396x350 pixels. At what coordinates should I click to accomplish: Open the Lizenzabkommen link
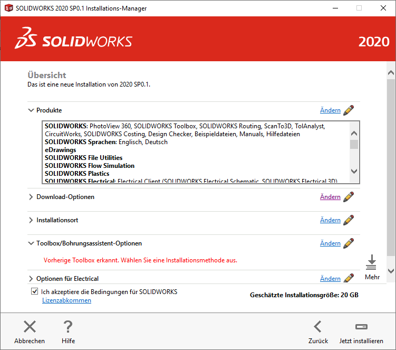coord(66,300)
